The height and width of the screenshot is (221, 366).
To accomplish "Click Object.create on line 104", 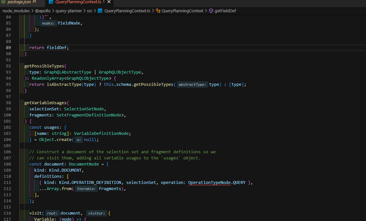I will click(55, 140).
